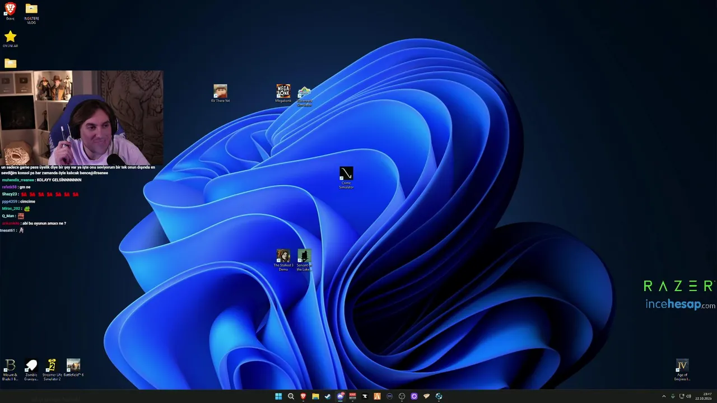Open the OYUNLAR star shortcut
This screenshot has height=403, width=717.
(x=10, y=39)
